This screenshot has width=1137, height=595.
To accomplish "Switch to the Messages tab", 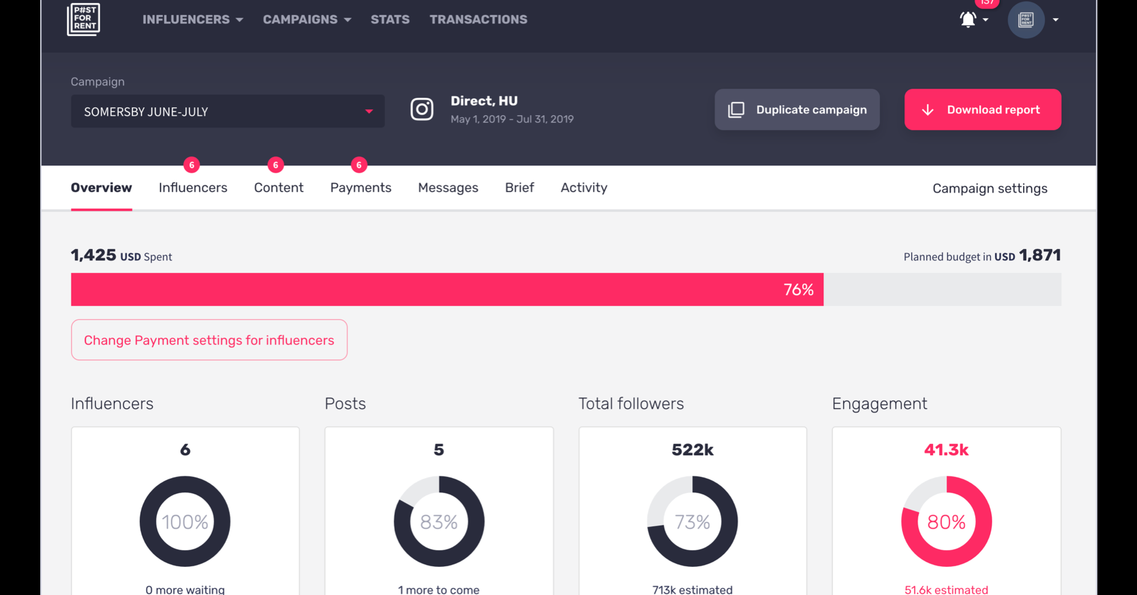I will (x=447, y=188).
